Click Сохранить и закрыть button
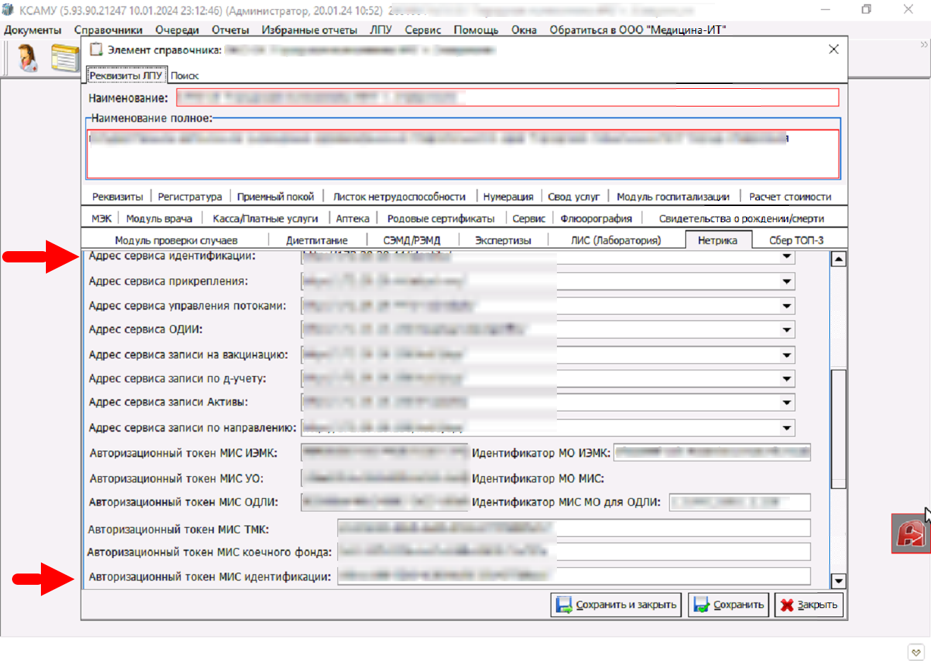 (x=616, y=605)
